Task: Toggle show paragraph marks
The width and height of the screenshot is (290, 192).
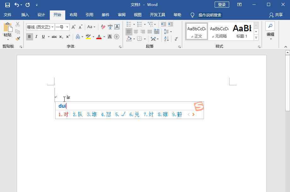Action: click(176, 39)
